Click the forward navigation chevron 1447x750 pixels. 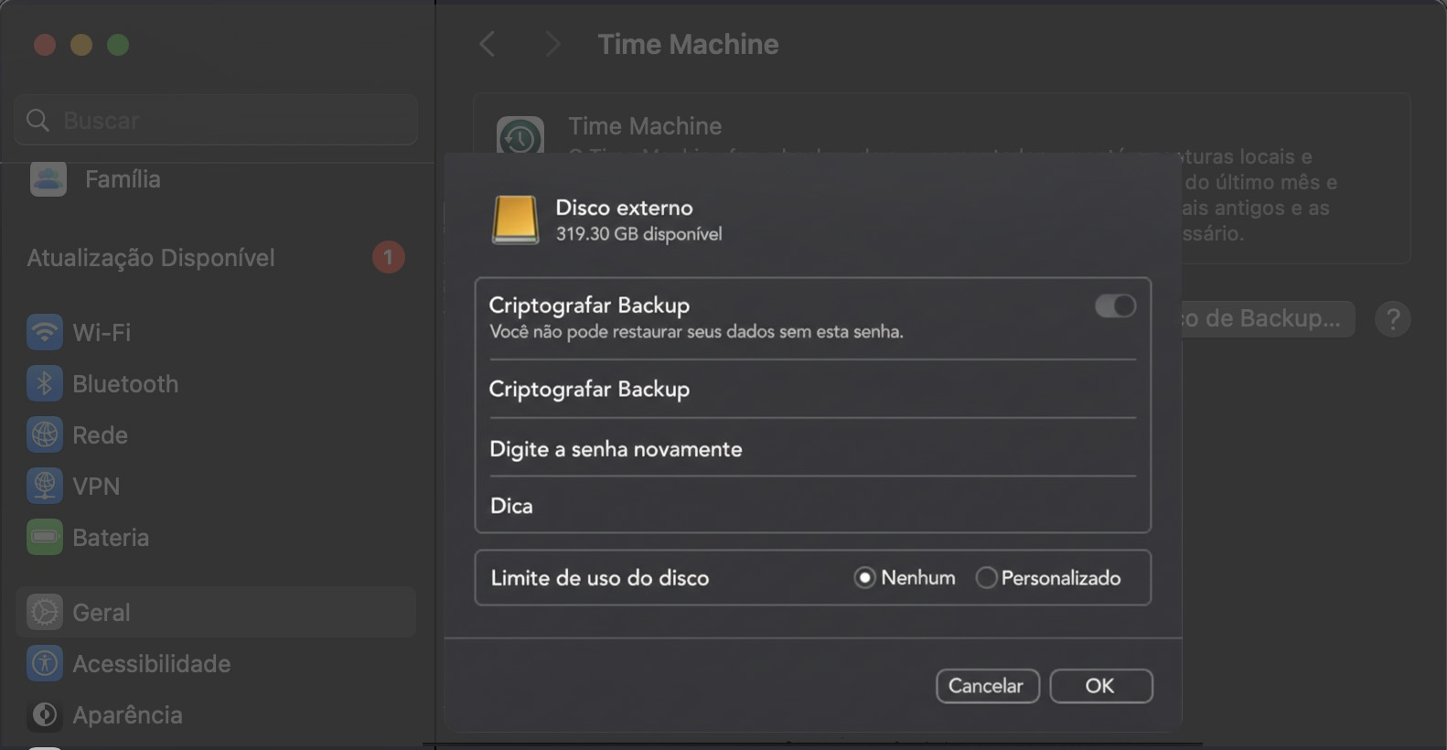point(552,43)
